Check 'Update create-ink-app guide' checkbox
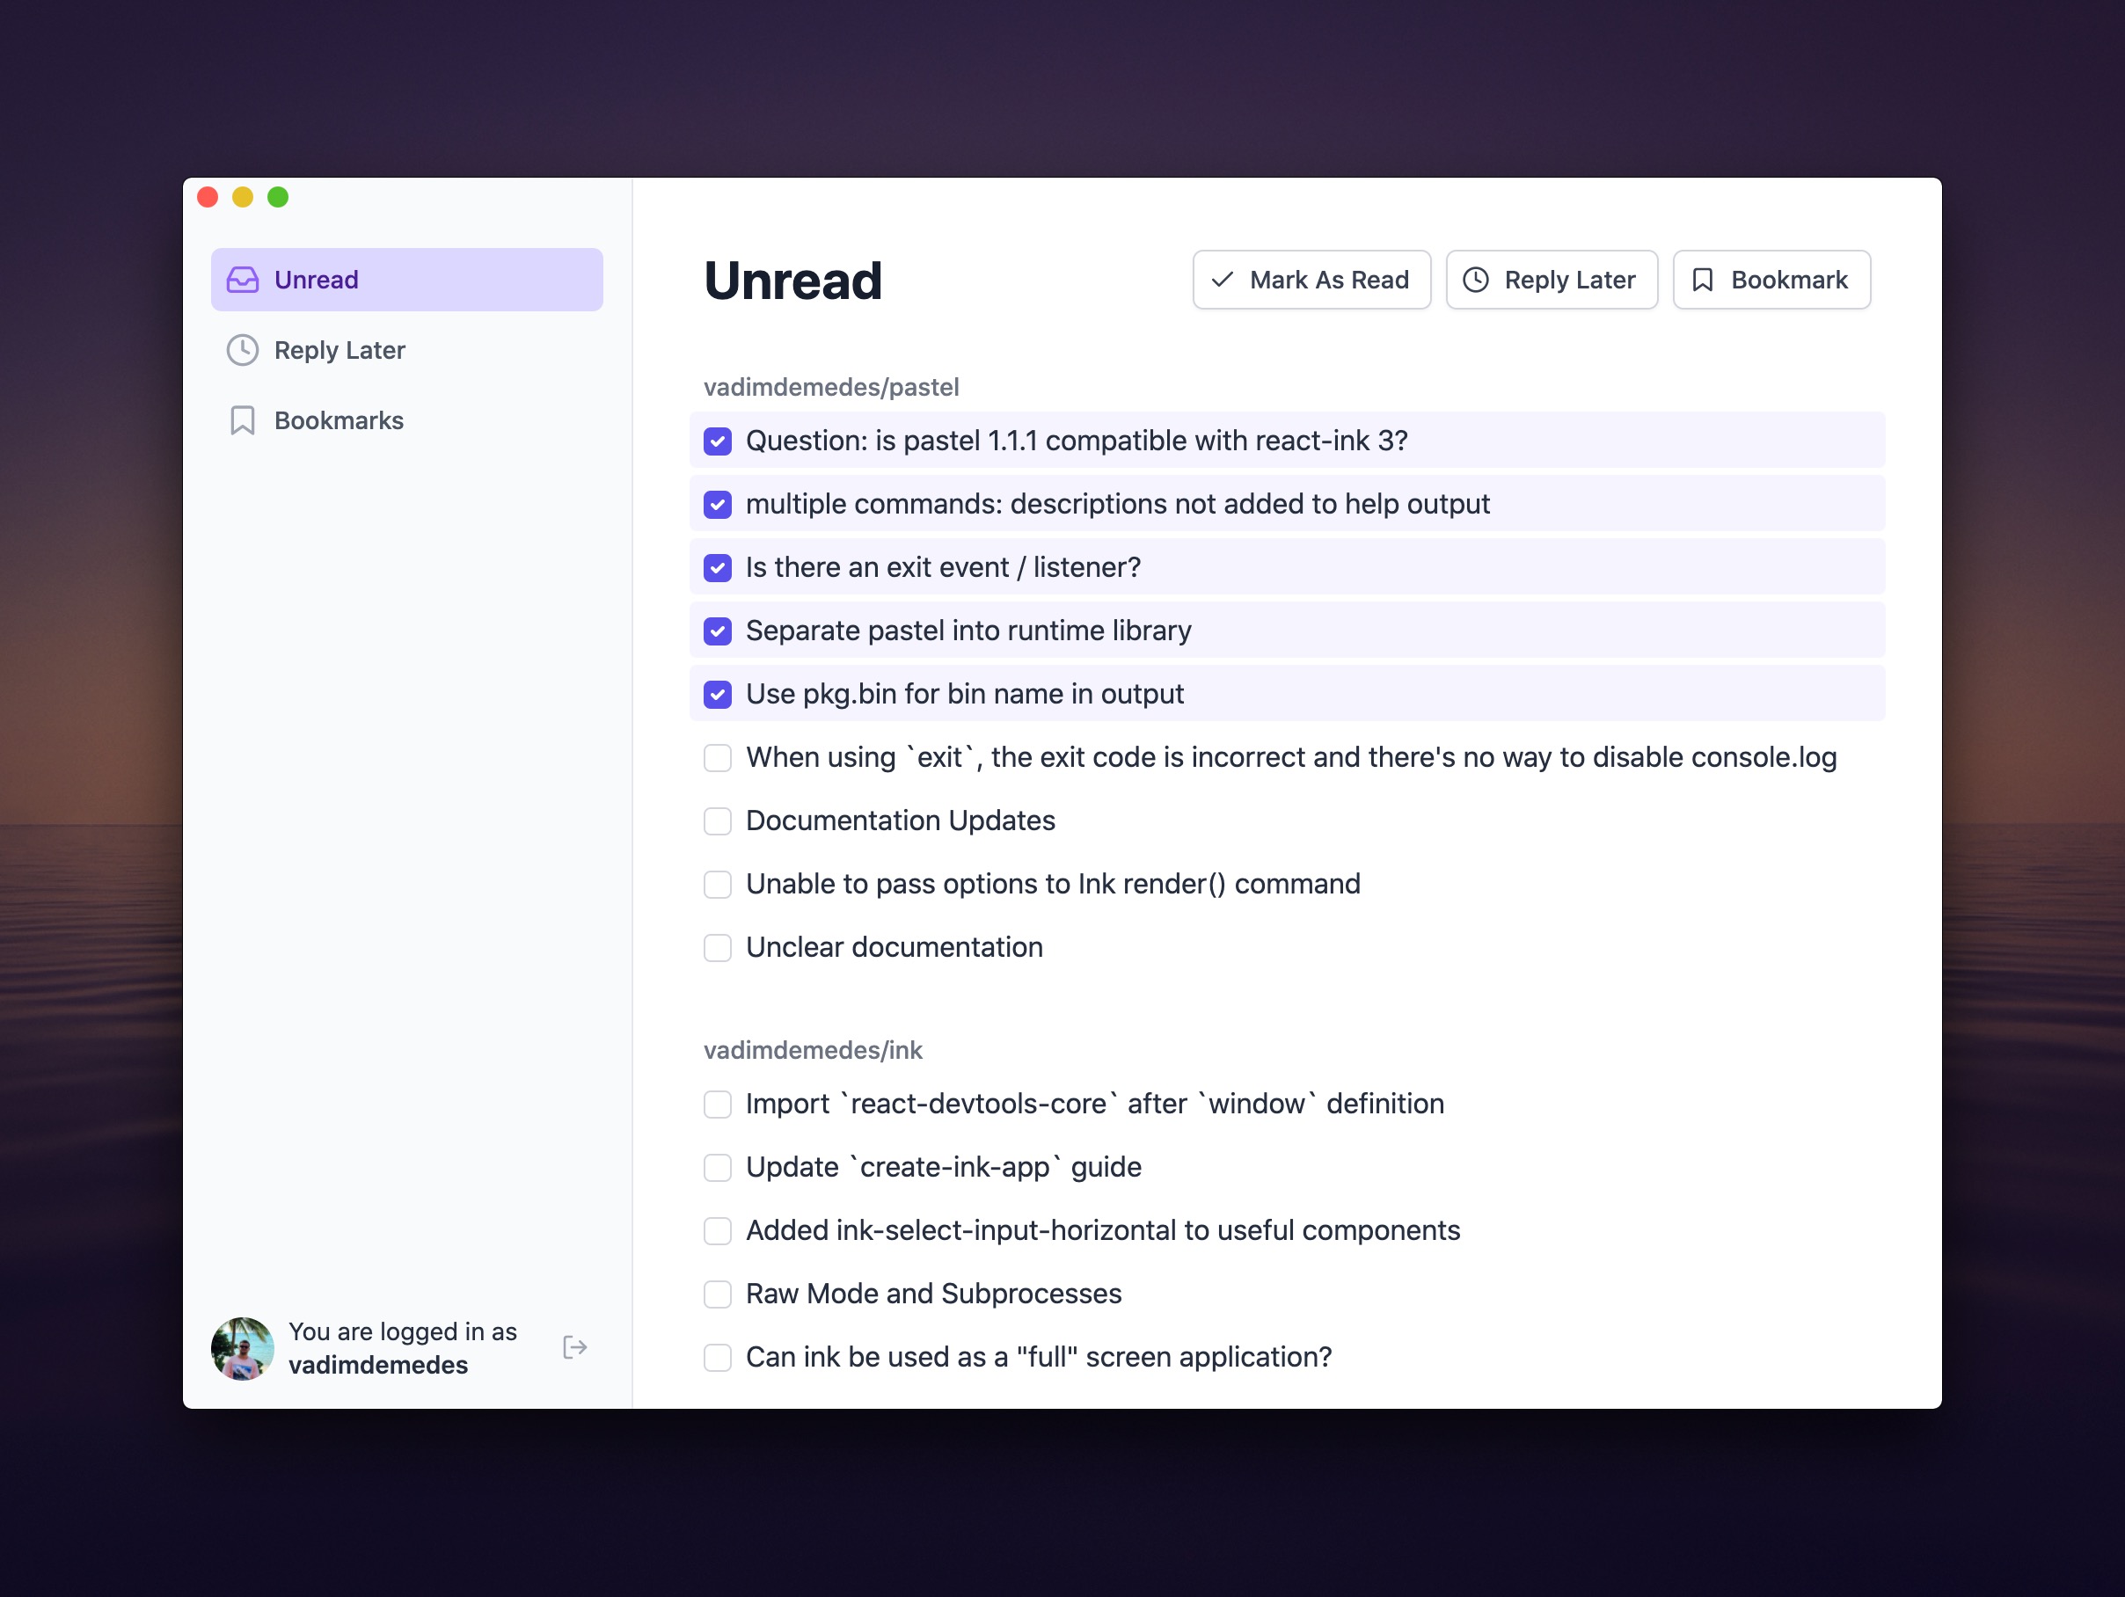Screen dimensions: 2125x1597 pos(718,1169)
